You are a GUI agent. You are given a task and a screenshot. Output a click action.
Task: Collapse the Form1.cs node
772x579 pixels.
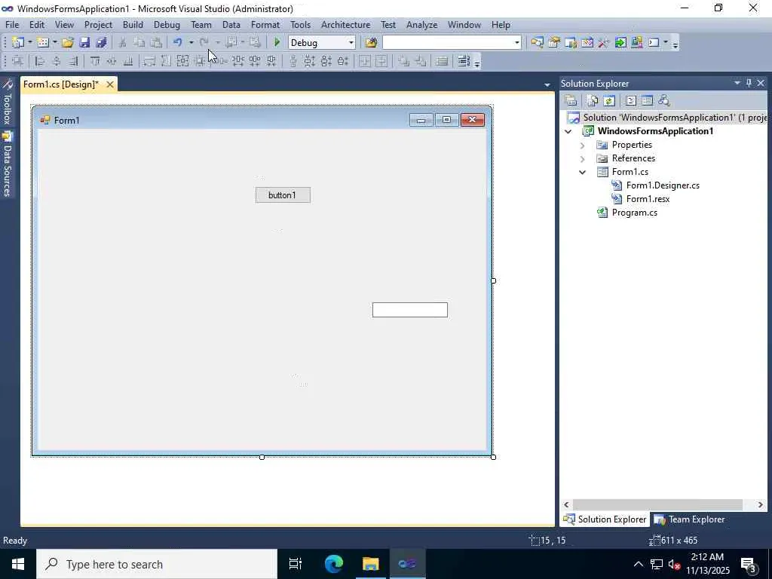(583, 173)
